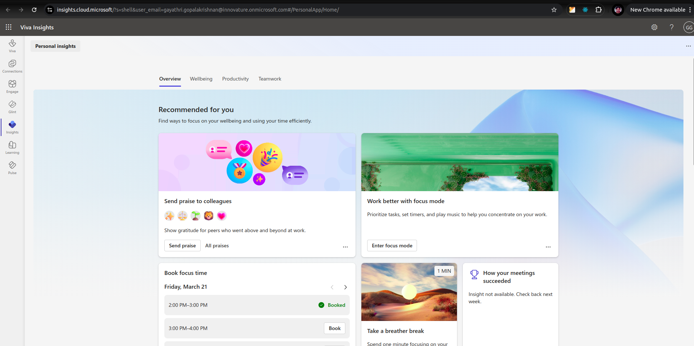Click the Send praise banner illustration
Screen dimensions: 694x346
tap(257, 162)
